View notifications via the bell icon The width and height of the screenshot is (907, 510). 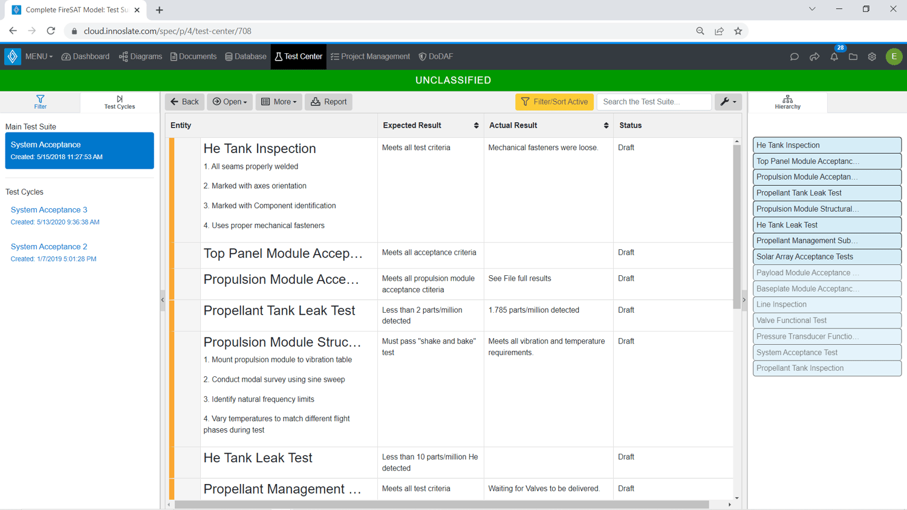click(x=833, y=56)
